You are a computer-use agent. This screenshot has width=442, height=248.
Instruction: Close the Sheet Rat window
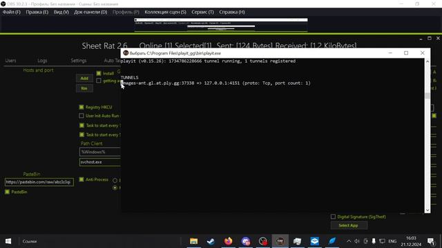[x=438, y=39]
